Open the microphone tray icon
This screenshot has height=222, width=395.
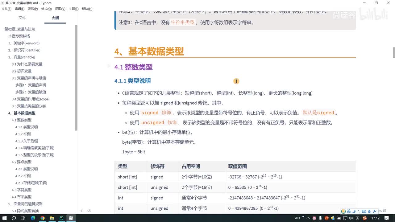click(x=320, y=218)
